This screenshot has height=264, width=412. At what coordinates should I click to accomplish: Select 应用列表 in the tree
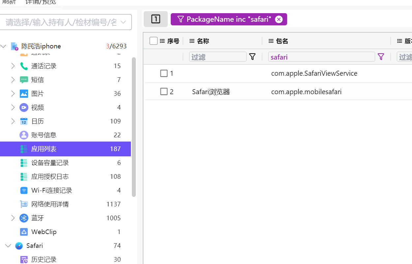tap(65, 149)
